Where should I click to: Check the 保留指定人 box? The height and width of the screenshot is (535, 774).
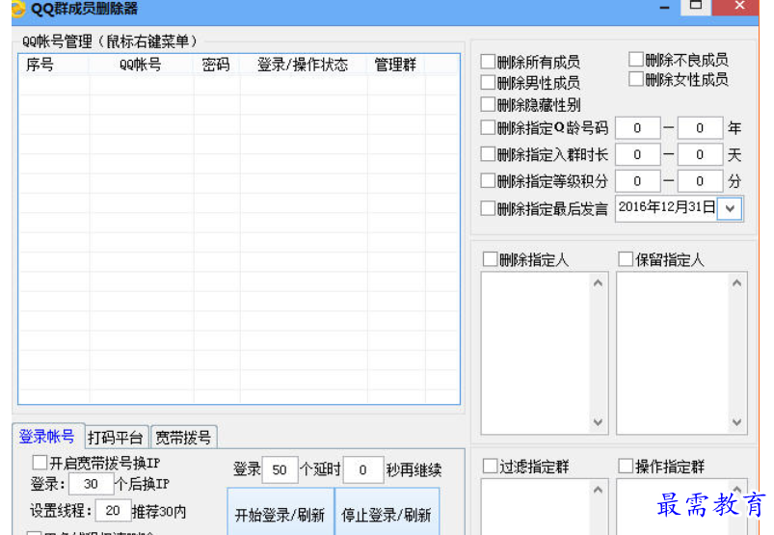[x=626, y=259]
